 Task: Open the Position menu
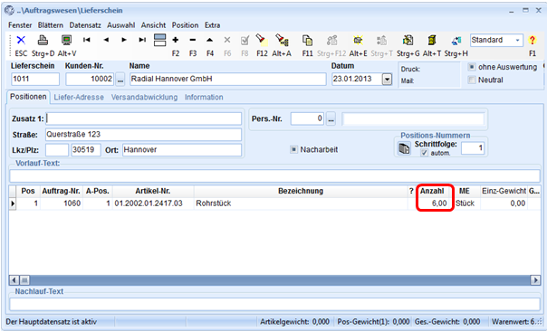point(185,25)
